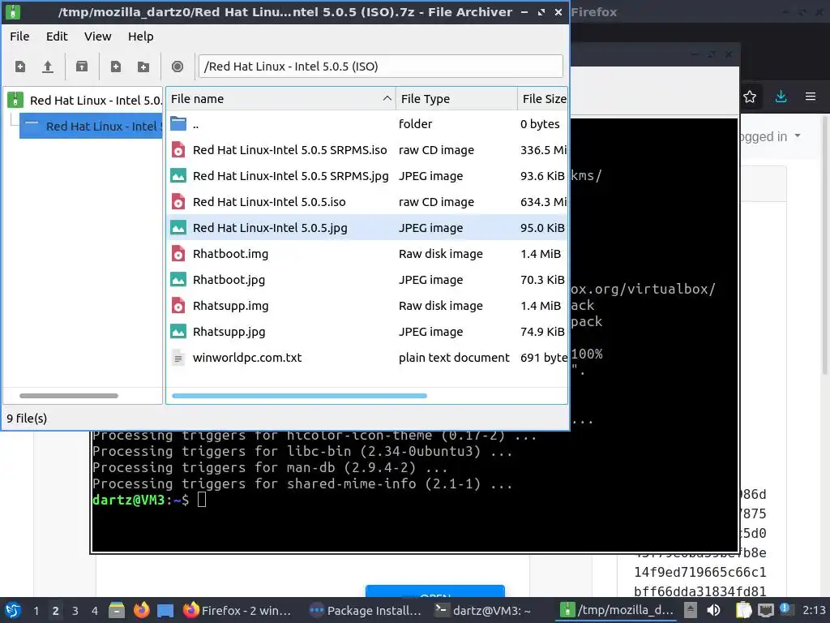This screenshot has height=623, width=830.
Task: Click image icon beside Rhatsupp.jpg
Action: (178, 332)
